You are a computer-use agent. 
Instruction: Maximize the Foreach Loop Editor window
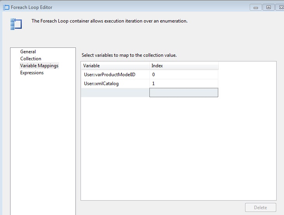(x=268, y=7)
